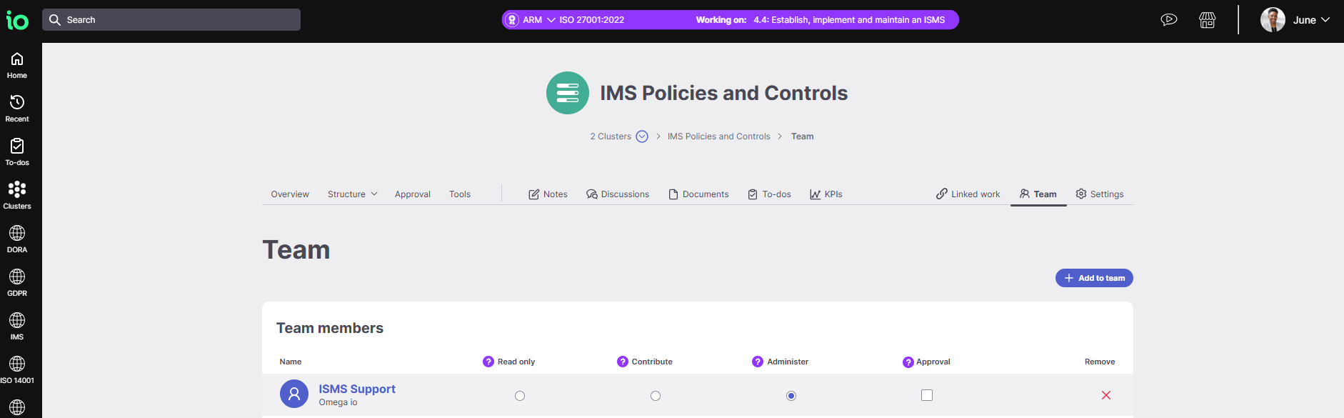Image resolution: width=1344 pixels, height=418 pixels.
Task: Expand the ARM ISO 27001:2022 dropdown
Action: 551,20
